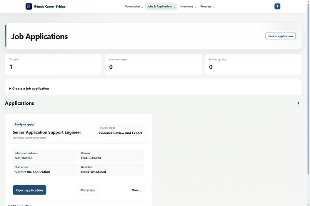Click the Submit the application next action
Image resolution: width=310 pixels, height=206 pixels.
coord(32,172)
